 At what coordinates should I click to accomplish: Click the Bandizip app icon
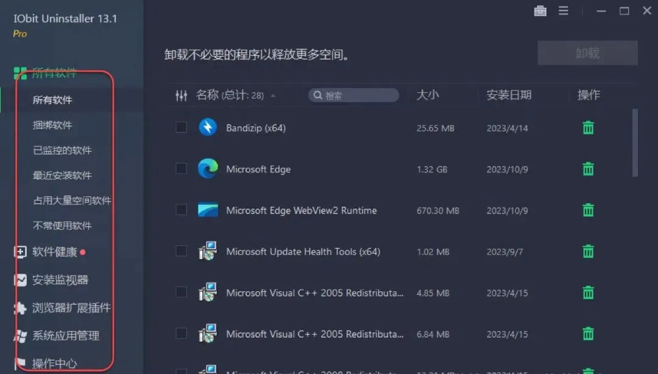coord(208,127)
